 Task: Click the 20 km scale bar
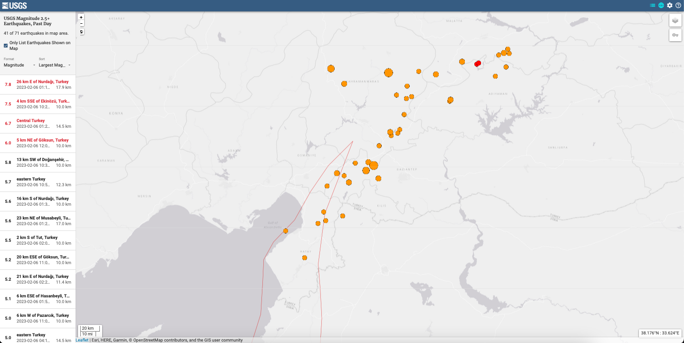[x=89, y=328]
